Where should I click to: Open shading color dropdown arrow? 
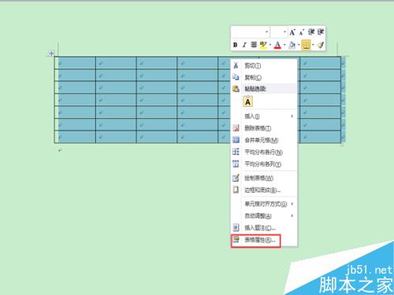click(x=299, y=45)
